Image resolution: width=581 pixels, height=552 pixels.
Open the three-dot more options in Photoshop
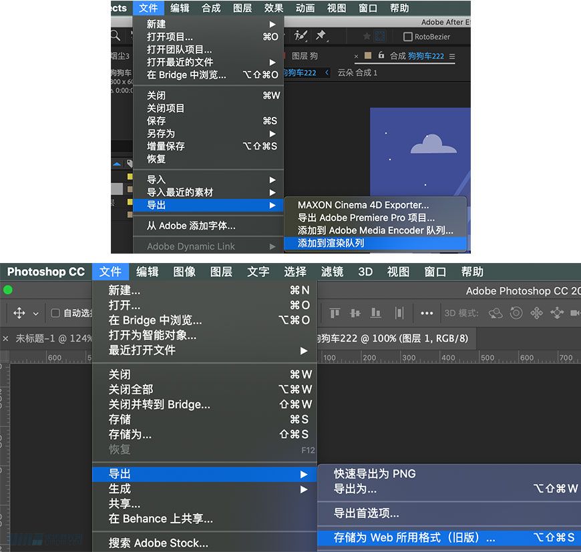tap(427, 313)
